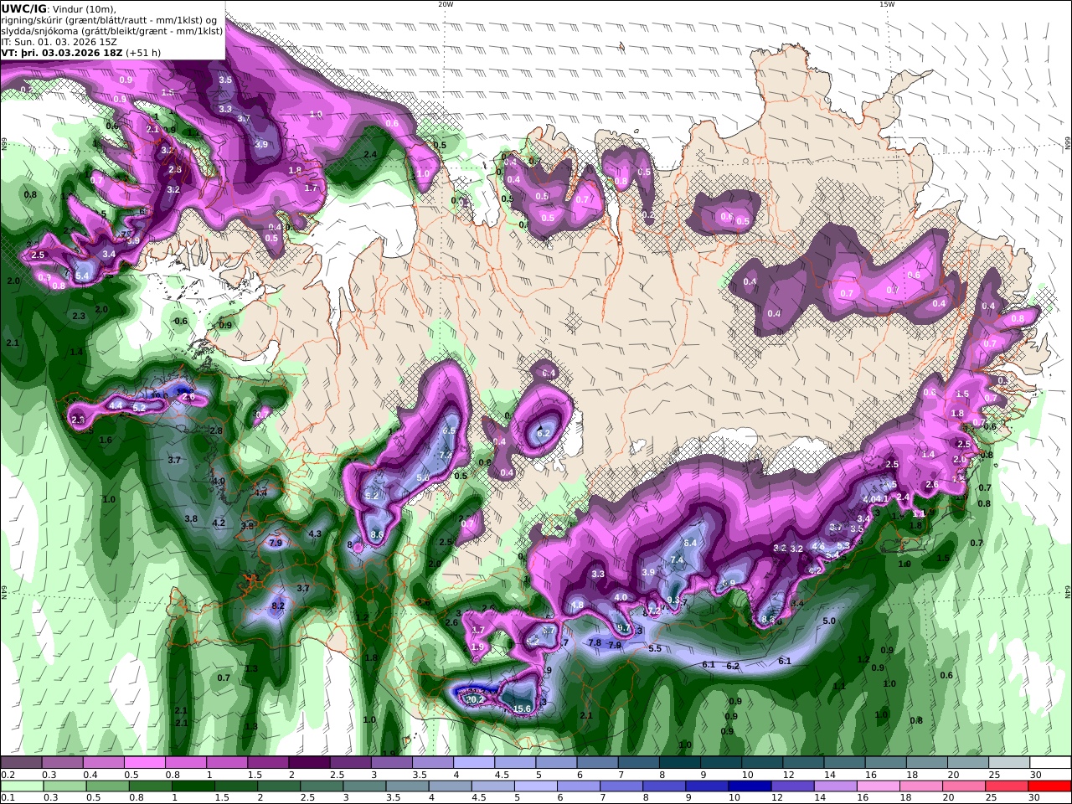
Task: Pick the snow legend swatch labeled 14
Action: [845, 763]
